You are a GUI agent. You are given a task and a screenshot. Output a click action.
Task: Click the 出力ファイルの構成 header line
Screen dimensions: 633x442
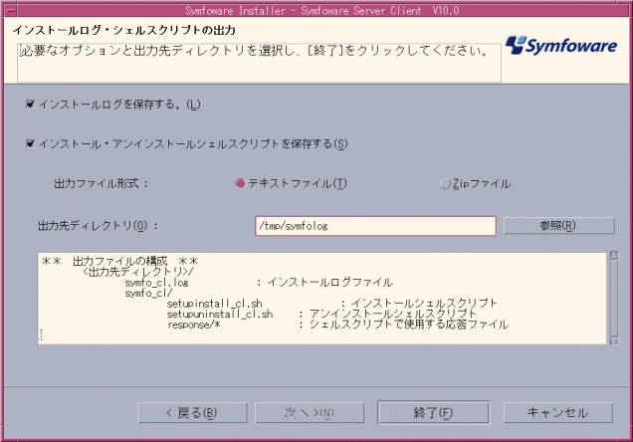pos(119,261)
